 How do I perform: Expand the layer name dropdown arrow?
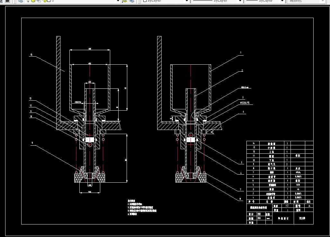(118, 1)
